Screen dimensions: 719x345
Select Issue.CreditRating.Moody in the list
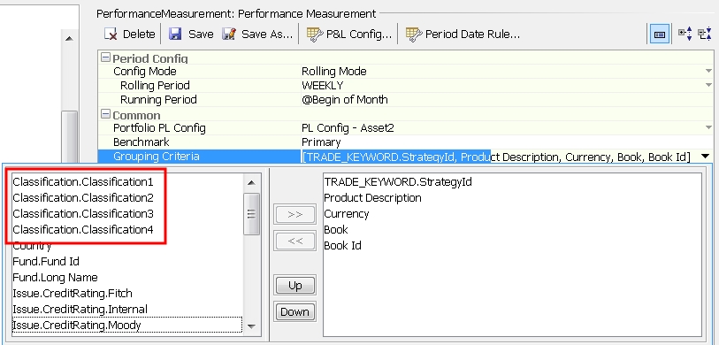point(77,326)
